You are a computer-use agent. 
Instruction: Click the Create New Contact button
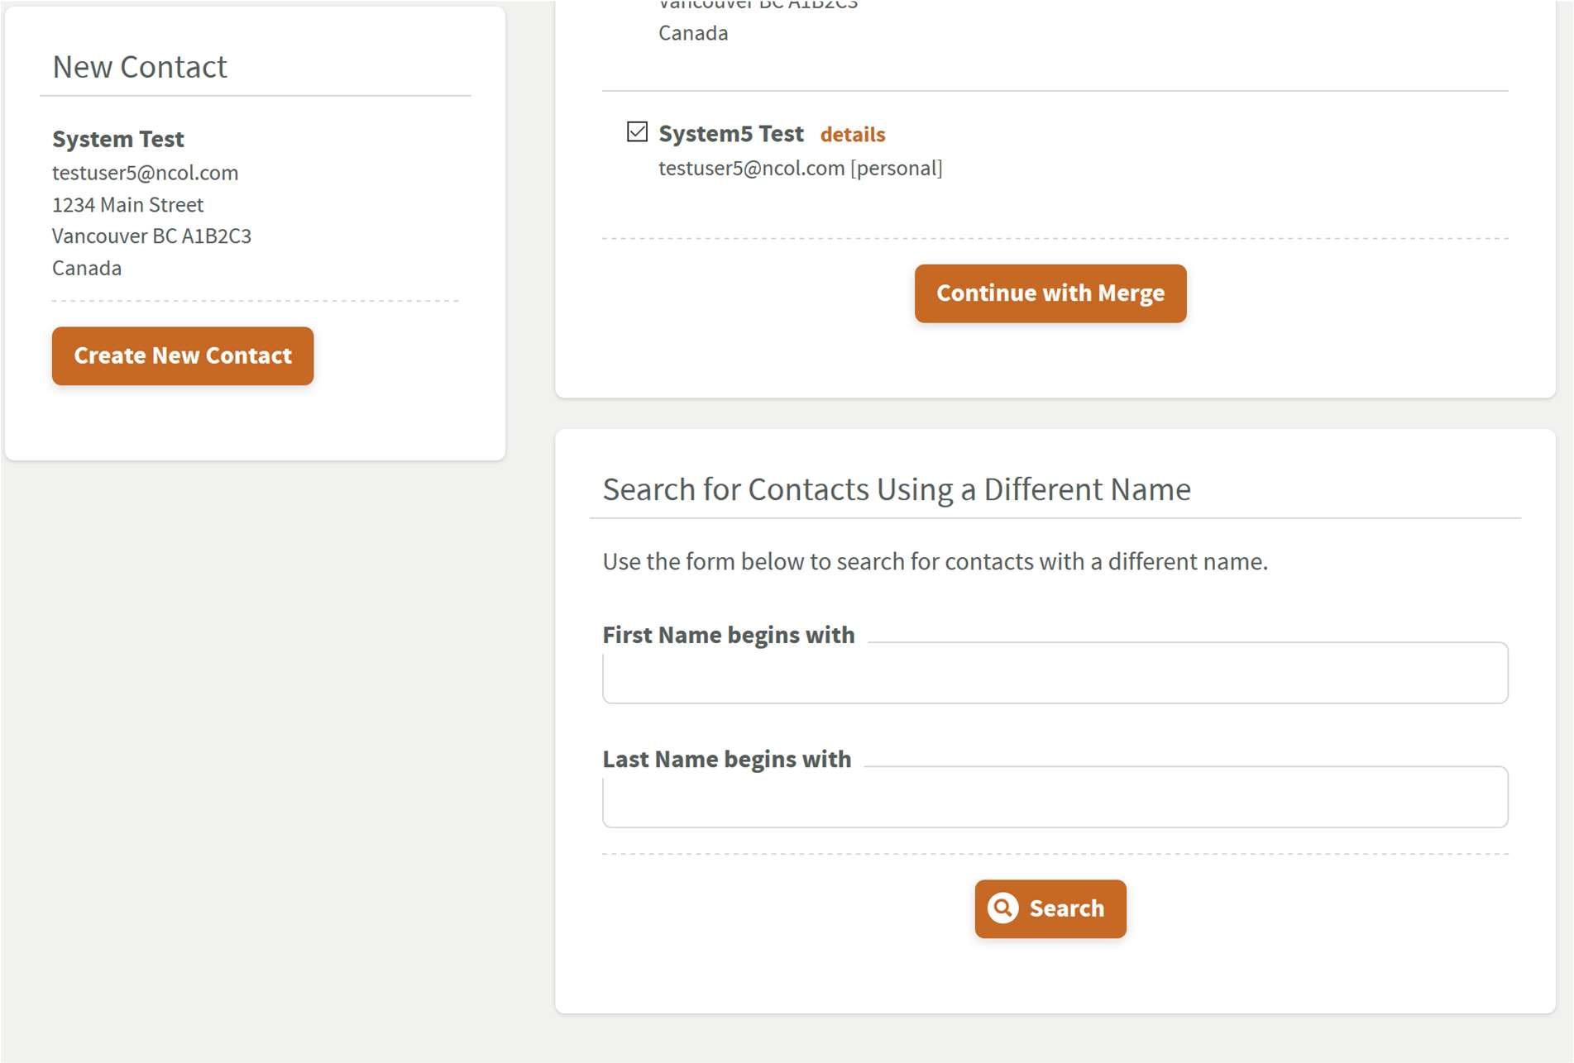tap(182, 355)
